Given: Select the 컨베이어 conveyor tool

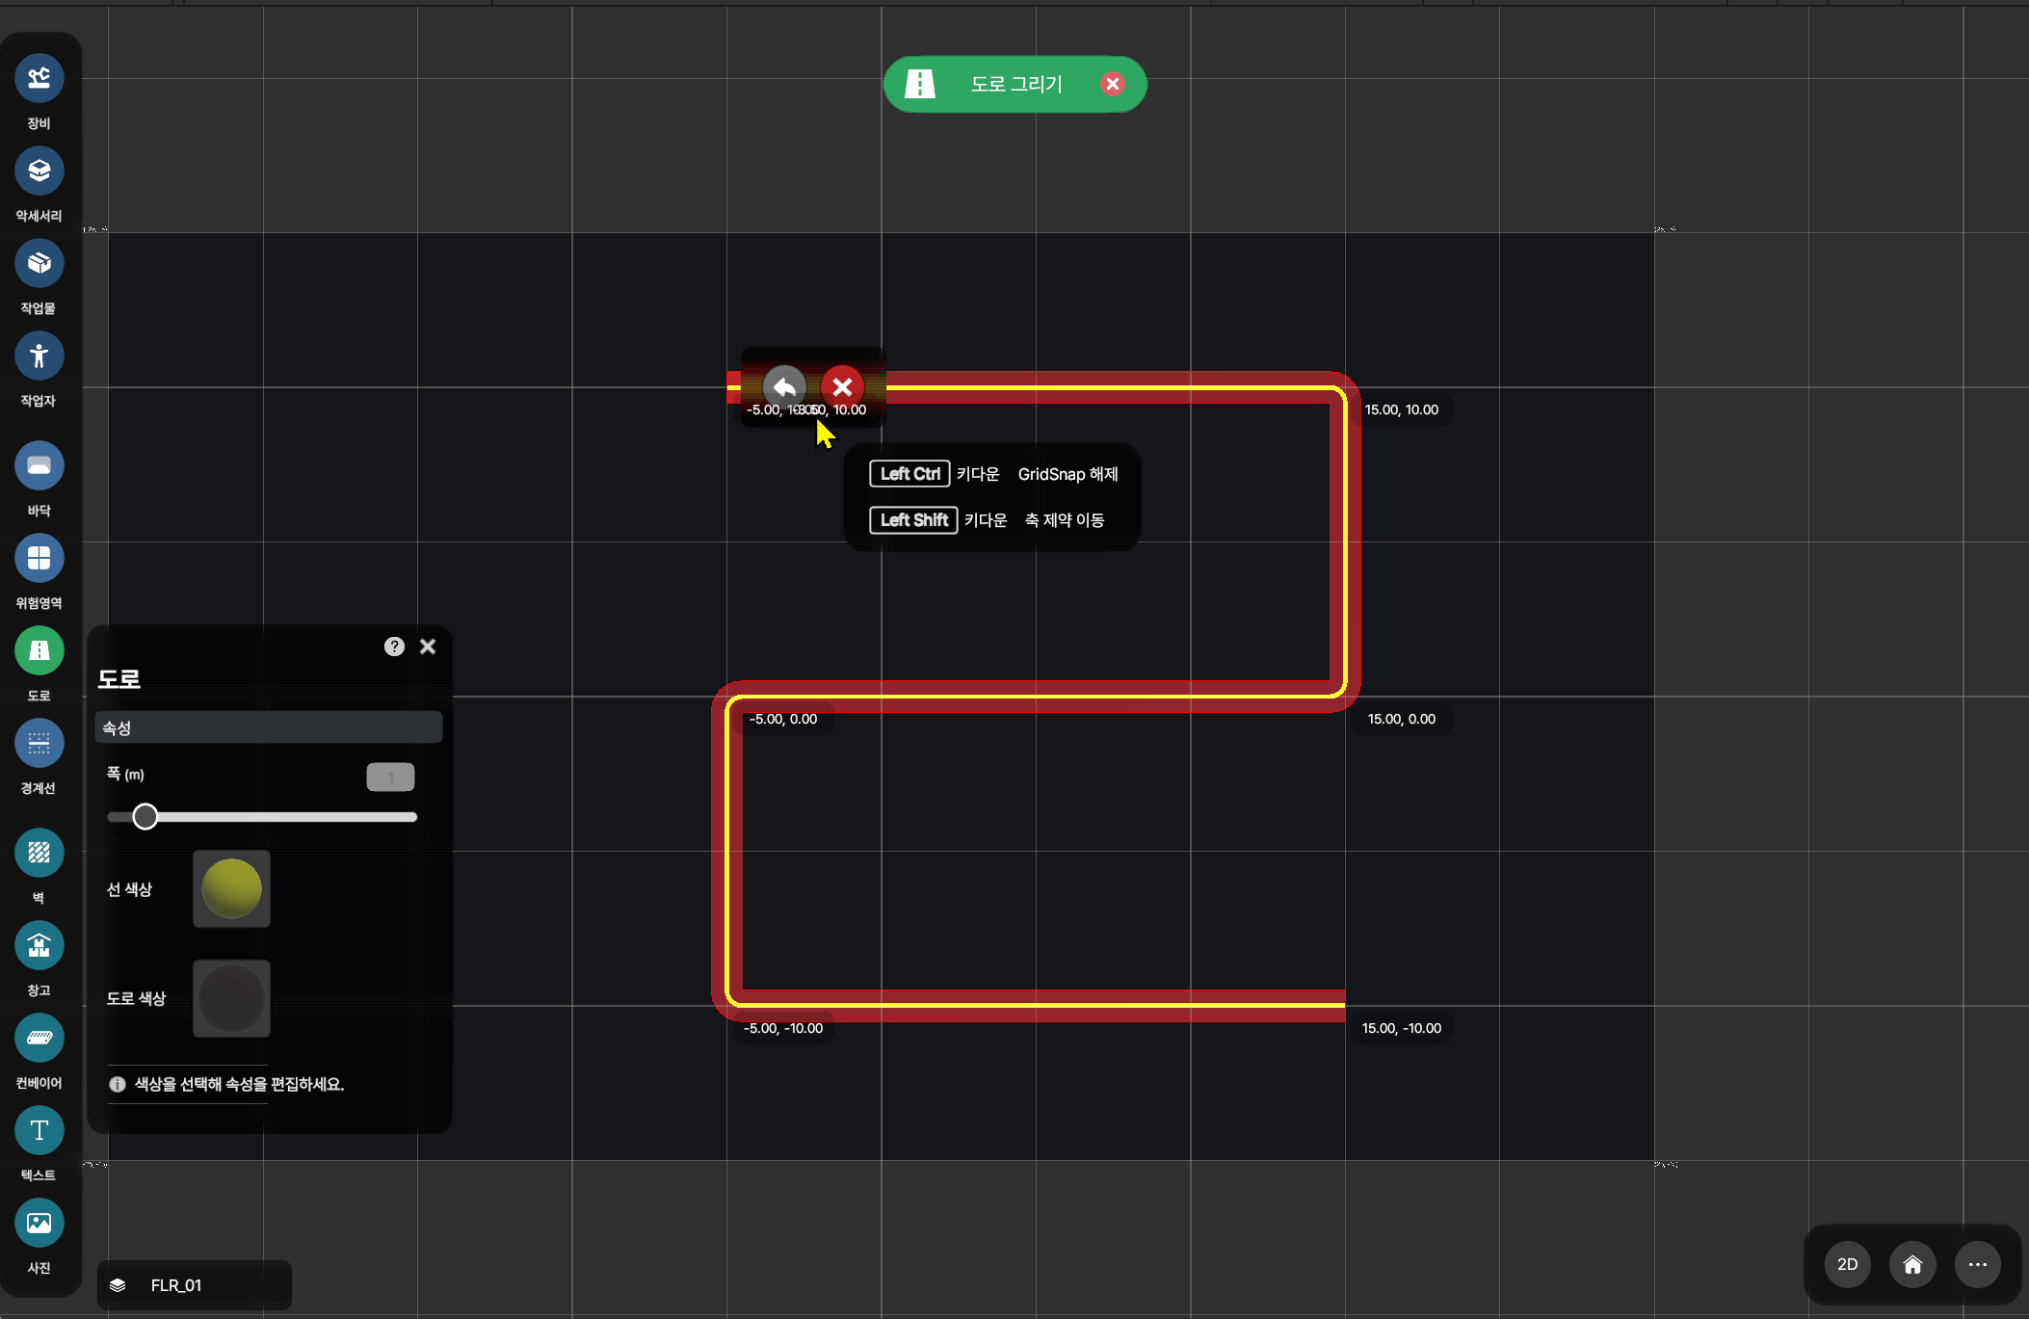Looking at the screenshot, I should tap(39, 1039).
